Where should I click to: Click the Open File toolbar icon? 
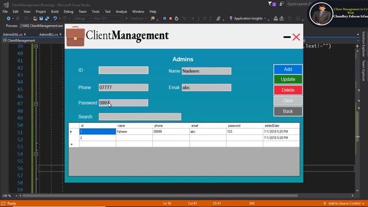35,18
